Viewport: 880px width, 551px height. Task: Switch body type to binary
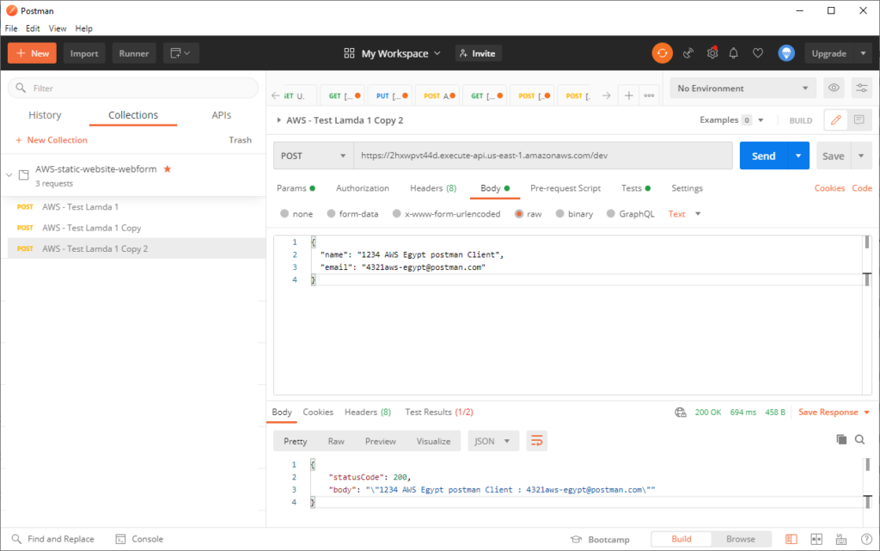[x=574, y=213]
